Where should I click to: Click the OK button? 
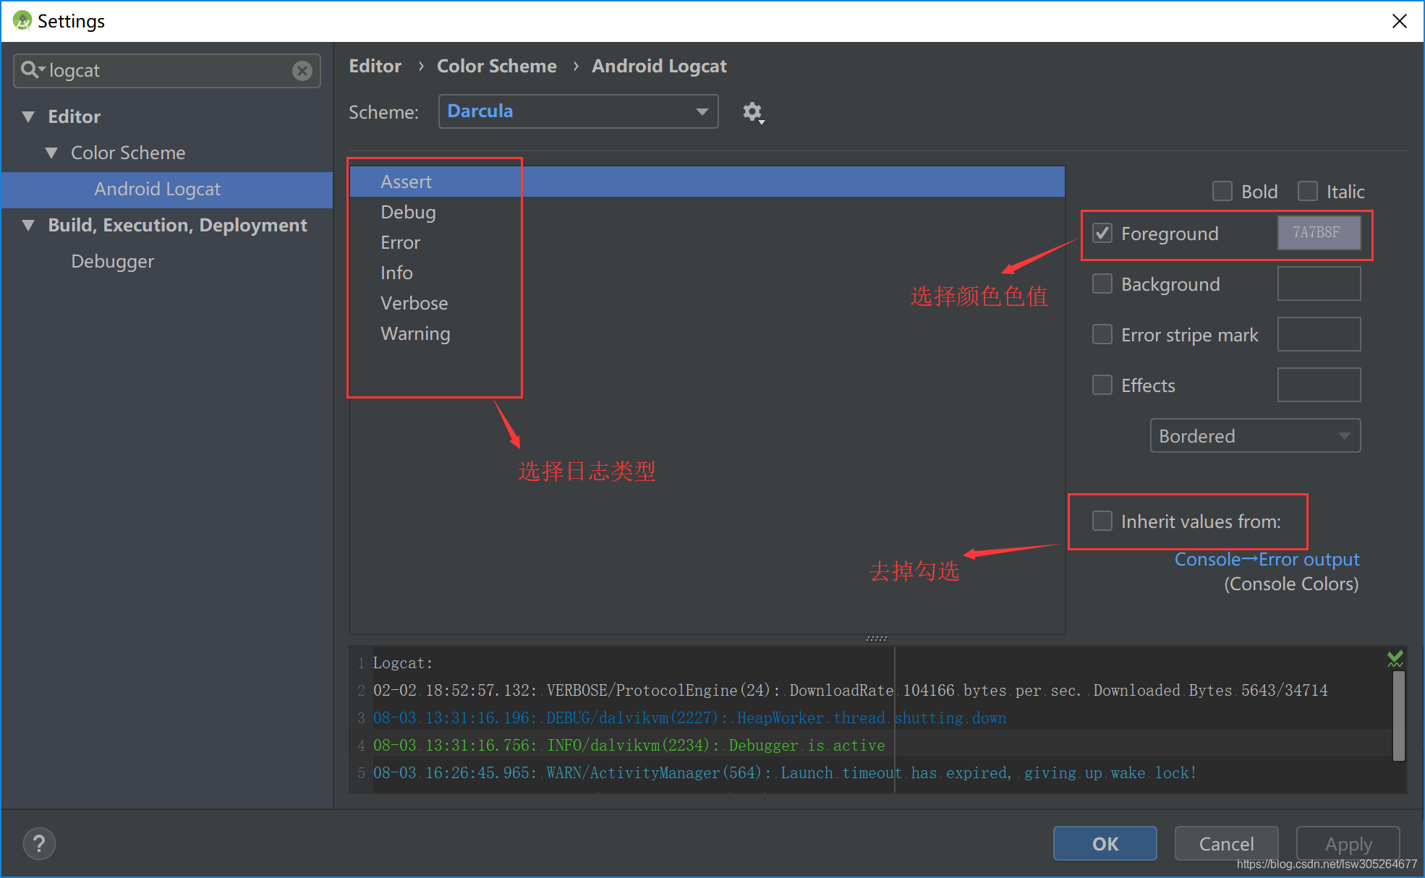pyautogui.click(x=1105, y=843)
